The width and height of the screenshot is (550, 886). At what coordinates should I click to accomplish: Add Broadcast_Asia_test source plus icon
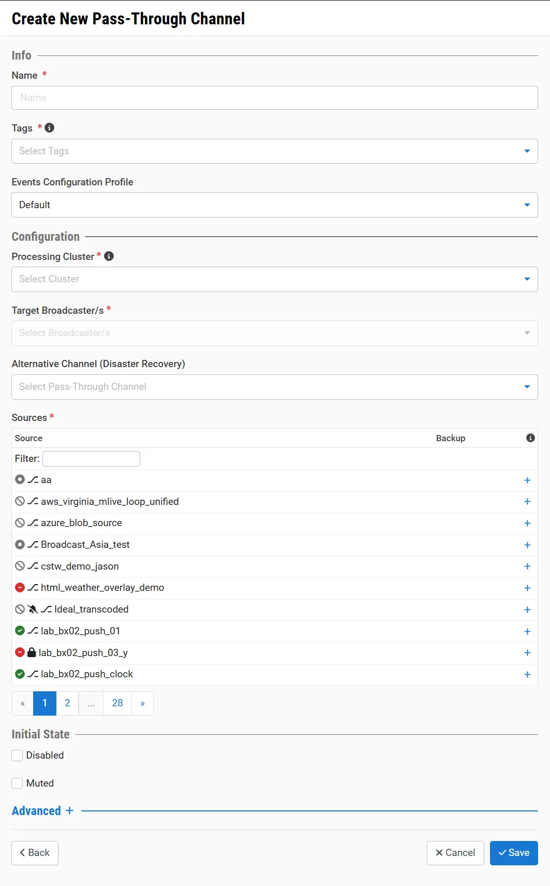pos(527,545)
